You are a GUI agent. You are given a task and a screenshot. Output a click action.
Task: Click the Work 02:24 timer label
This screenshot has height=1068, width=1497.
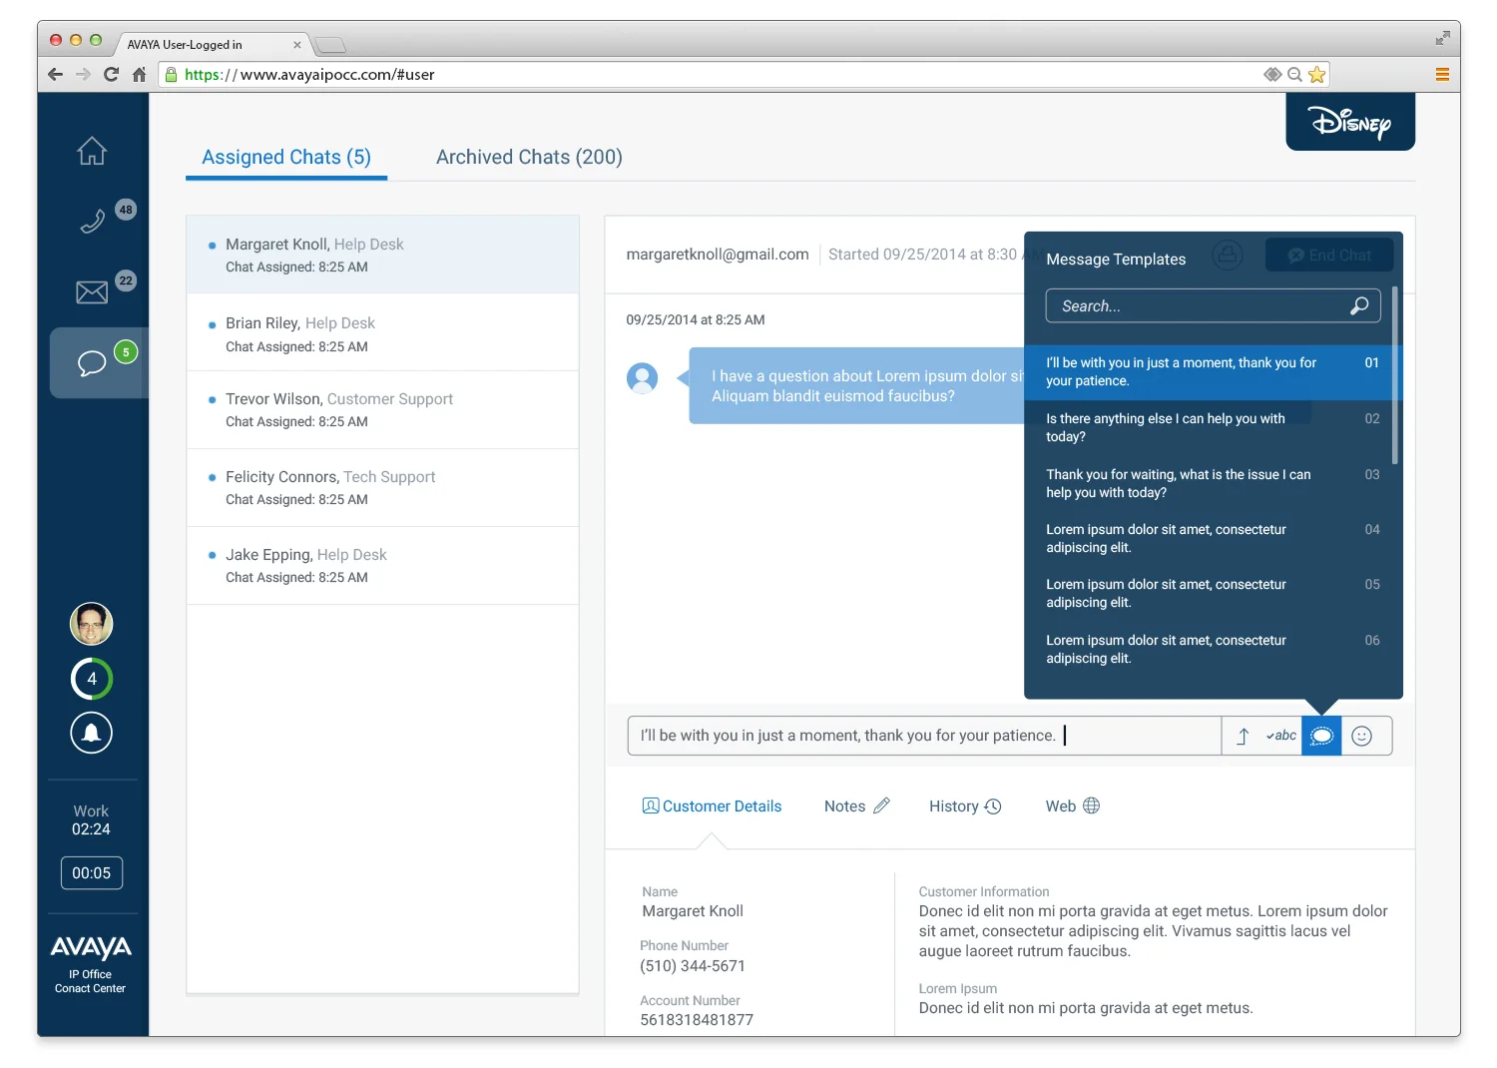[91, 820]
